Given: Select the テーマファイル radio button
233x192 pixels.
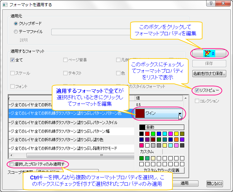Looking at the screenshot, I should pos(16,32).
